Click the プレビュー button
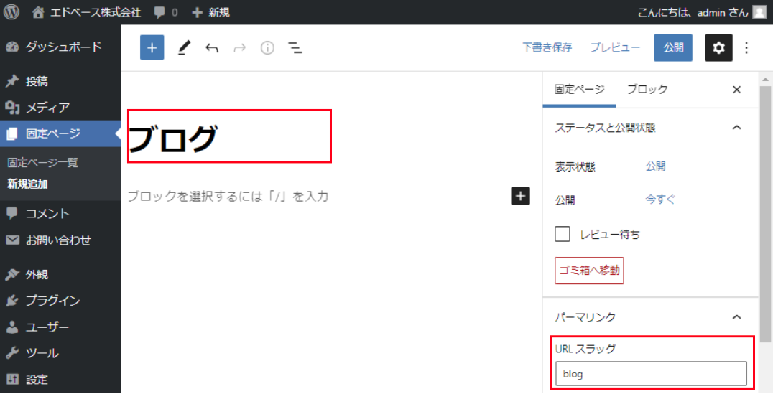The width and height of the screenshot is (773, 394). point(615,48)
